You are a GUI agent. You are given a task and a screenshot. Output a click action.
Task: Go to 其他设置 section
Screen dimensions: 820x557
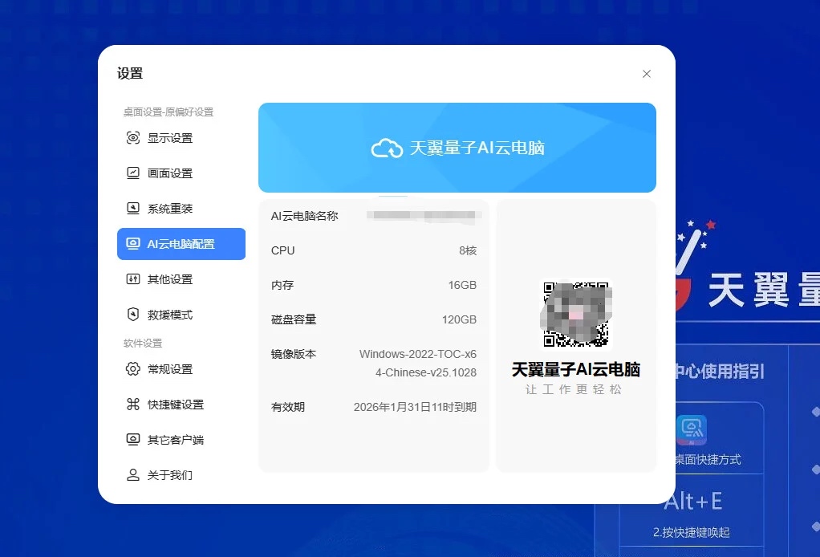click(x=181, y=279)
